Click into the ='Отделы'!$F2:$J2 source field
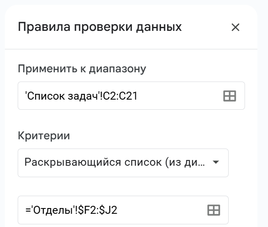Screen dimensions: 268x227 [123, 210]
